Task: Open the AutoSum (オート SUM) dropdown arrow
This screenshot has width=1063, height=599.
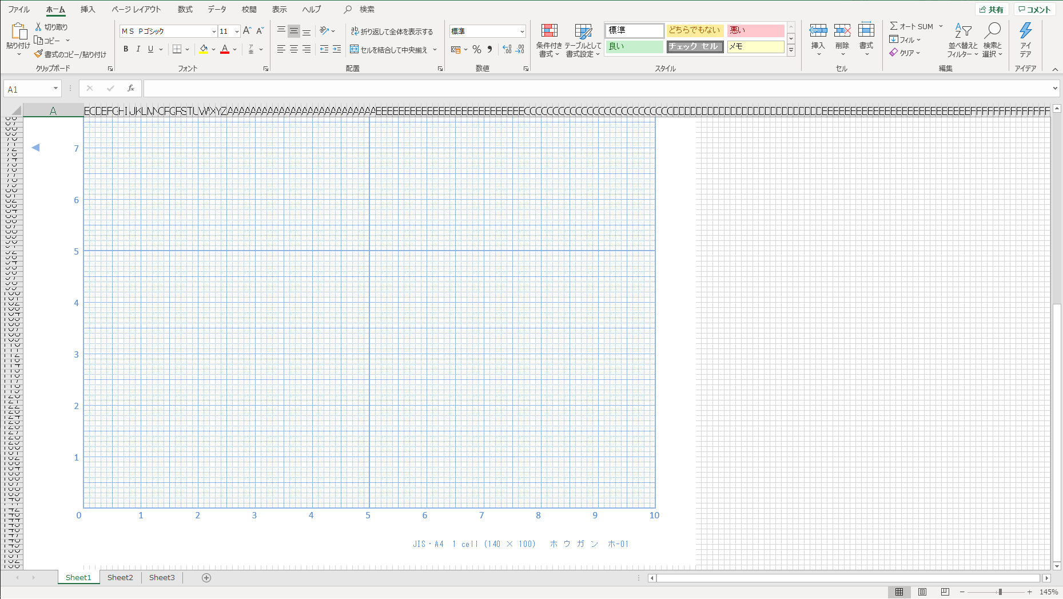Action: pos(941,26)
